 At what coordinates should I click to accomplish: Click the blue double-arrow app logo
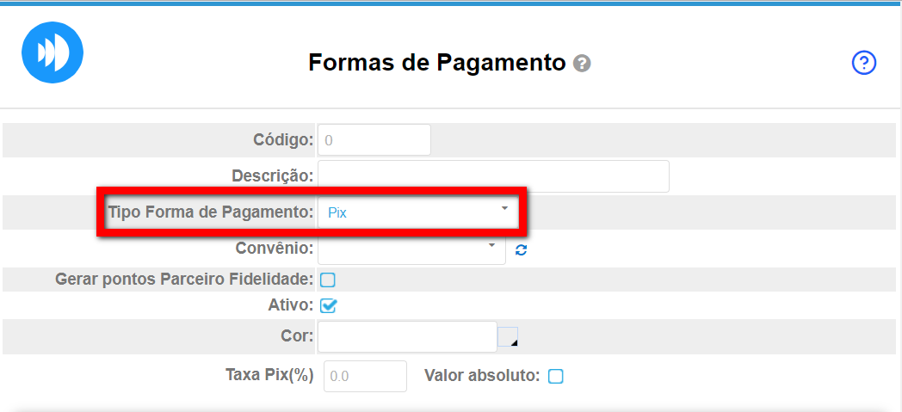tap(53, 52)
